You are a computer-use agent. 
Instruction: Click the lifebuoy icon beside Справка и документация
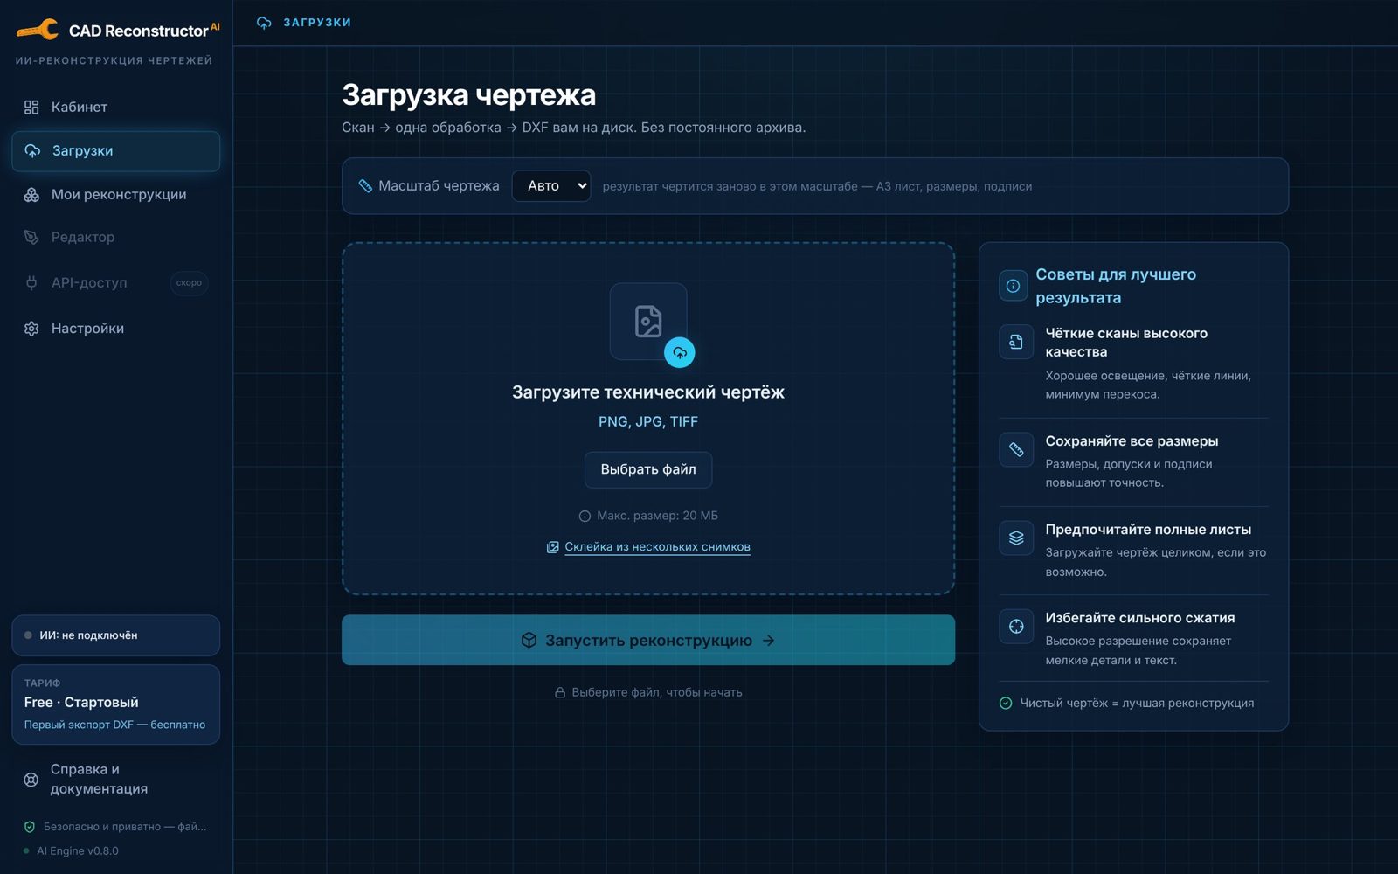pos(31,780)
